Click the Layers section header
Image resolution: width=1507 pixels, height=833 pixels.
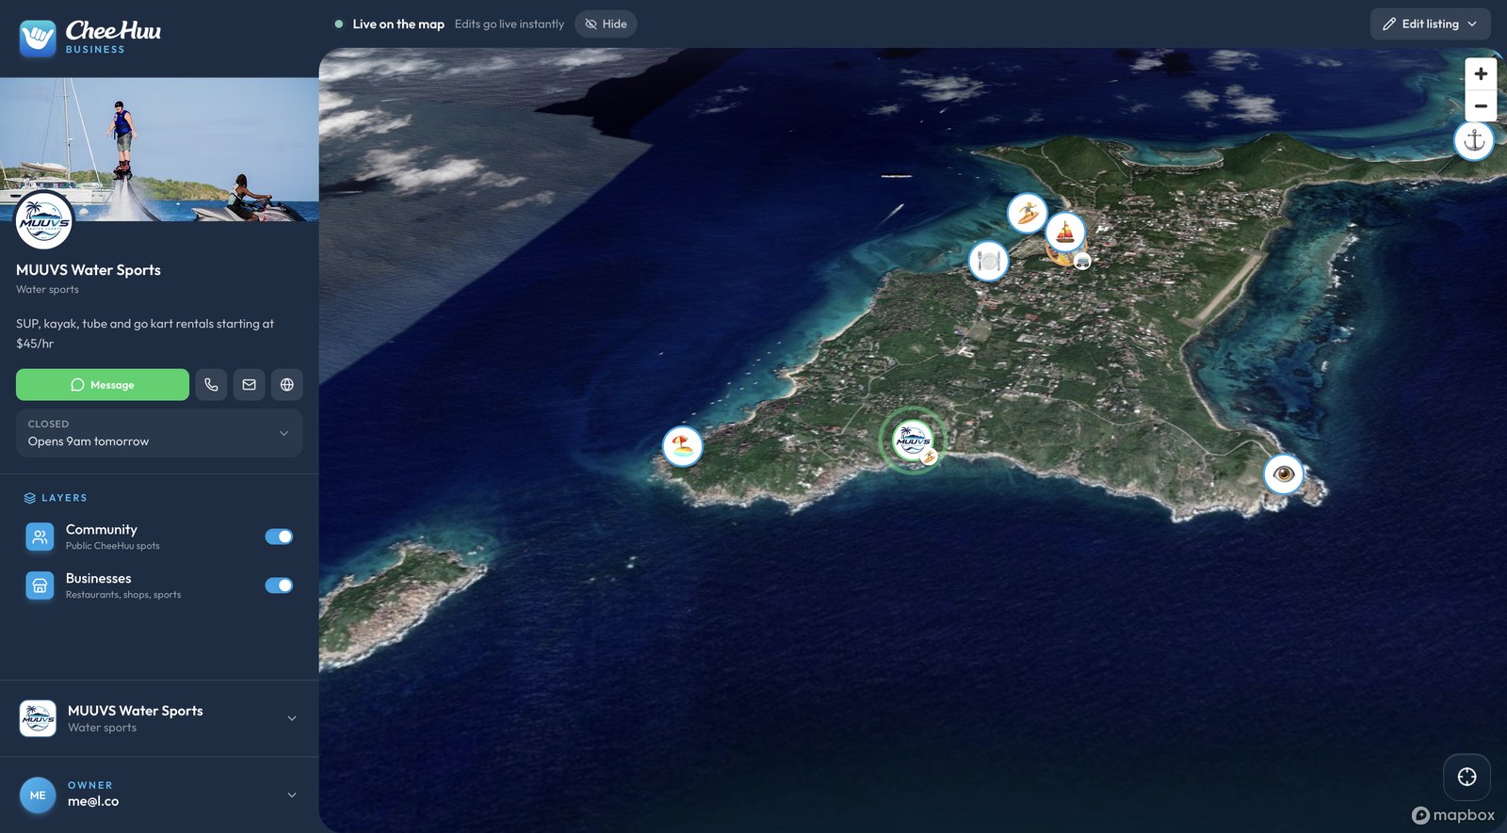coord(56,498)
